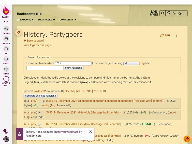Click the Show revisions button
The image size is (192, 144).
(73, 68)
